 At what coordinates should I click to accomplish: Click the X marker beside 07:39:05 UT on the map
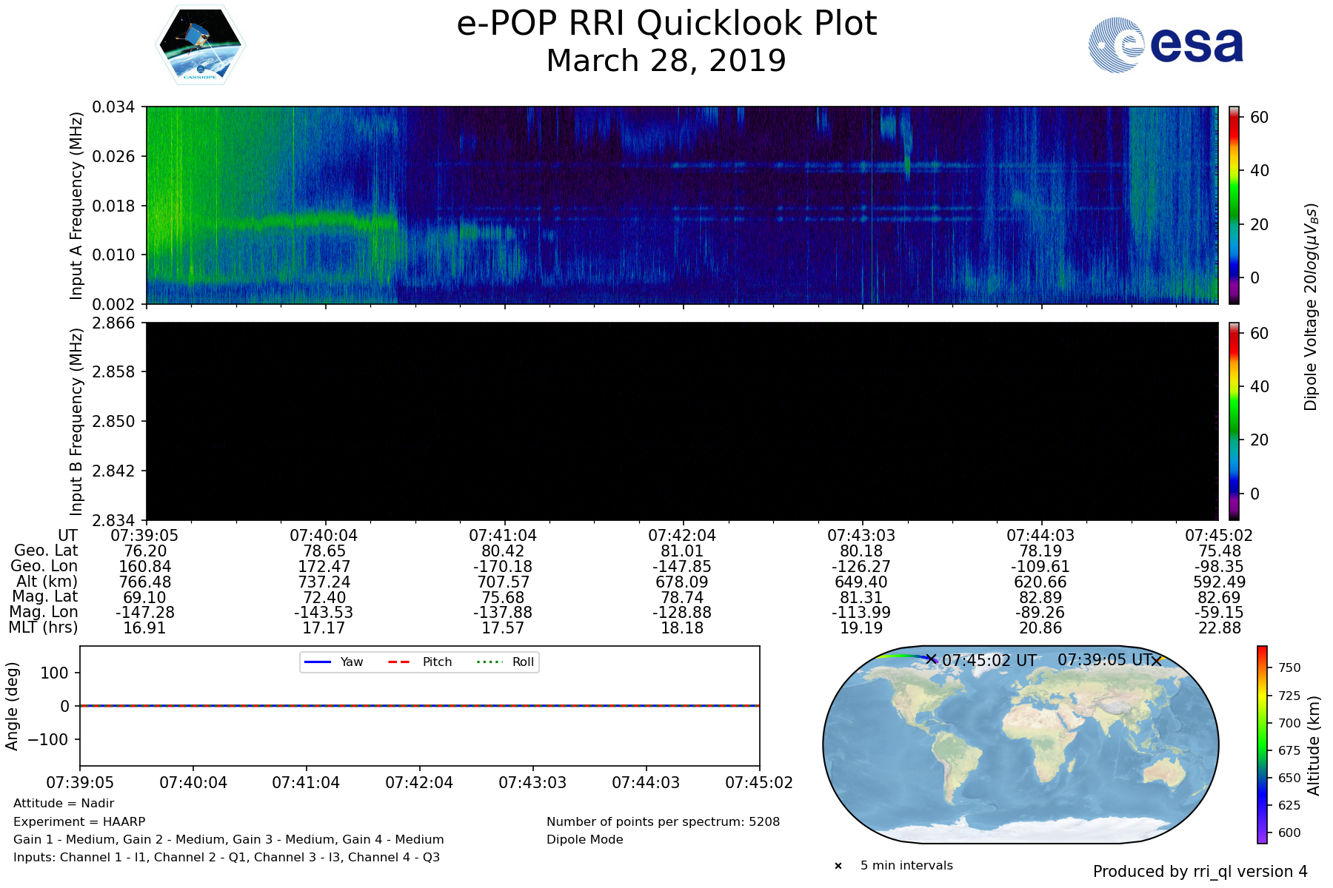click(x=1156, y=660)
